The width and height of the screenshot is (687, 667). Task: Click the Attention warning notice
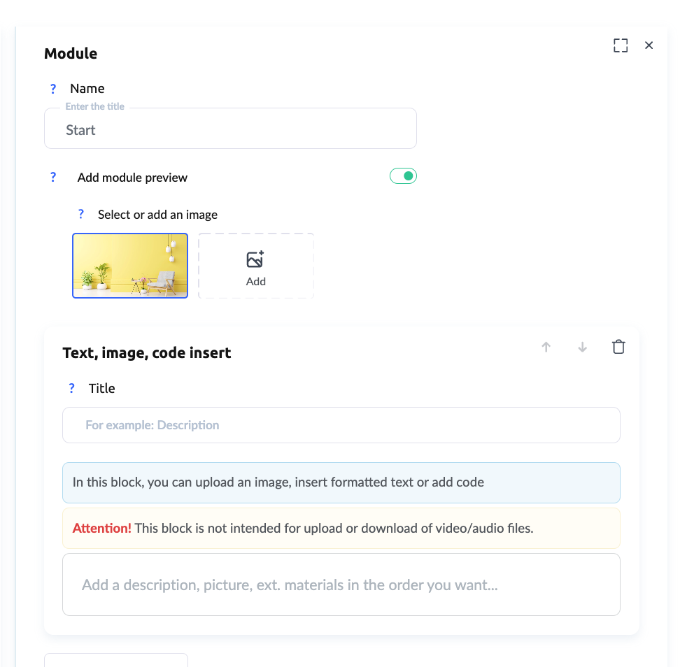(x=341, y=529)
